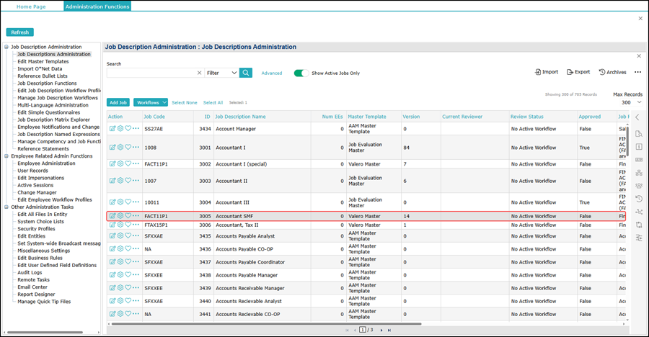The image size is (649, 337).
Task: Toggle Show Active Jobs Only switch
Action: tap(301, 73)
